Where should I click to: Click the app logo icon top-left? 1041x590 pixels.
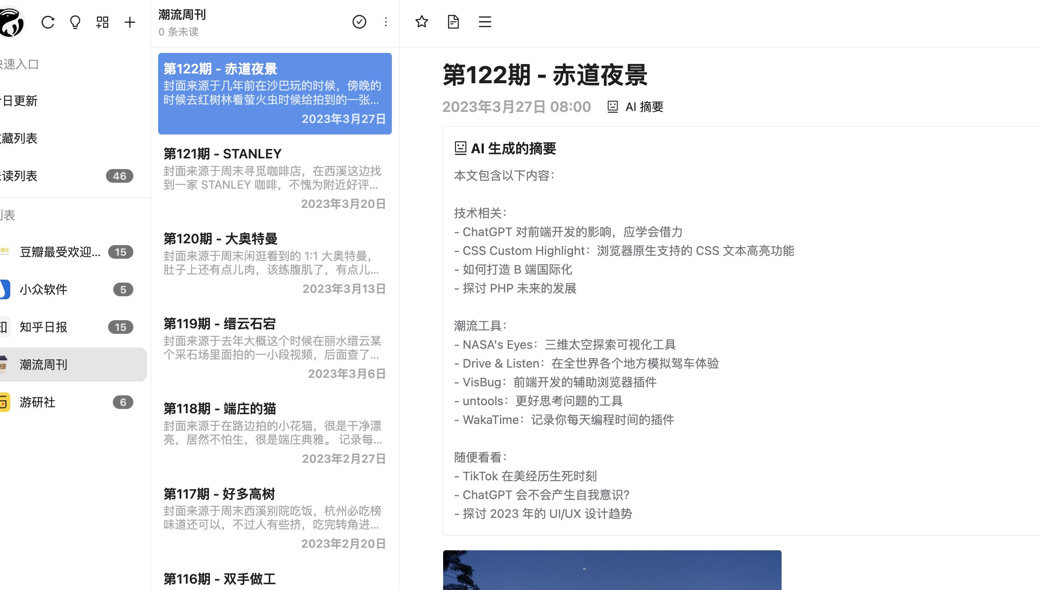(11, 22)
